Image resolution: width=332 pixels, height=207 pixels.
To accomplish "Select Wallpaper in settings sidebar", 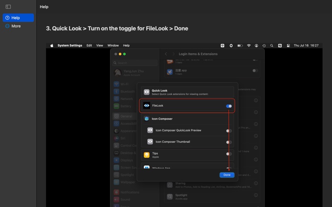I will (125, 182).
